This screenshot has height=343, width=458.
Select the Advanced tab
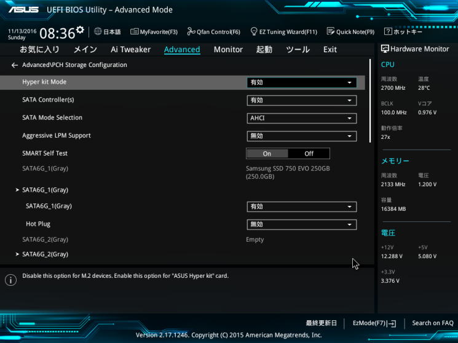click(182, 49)
